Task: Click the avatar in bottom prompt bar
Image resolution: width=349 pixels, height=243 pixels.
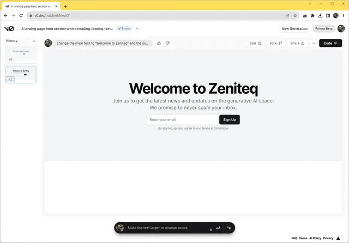Action: click(120, 228)
